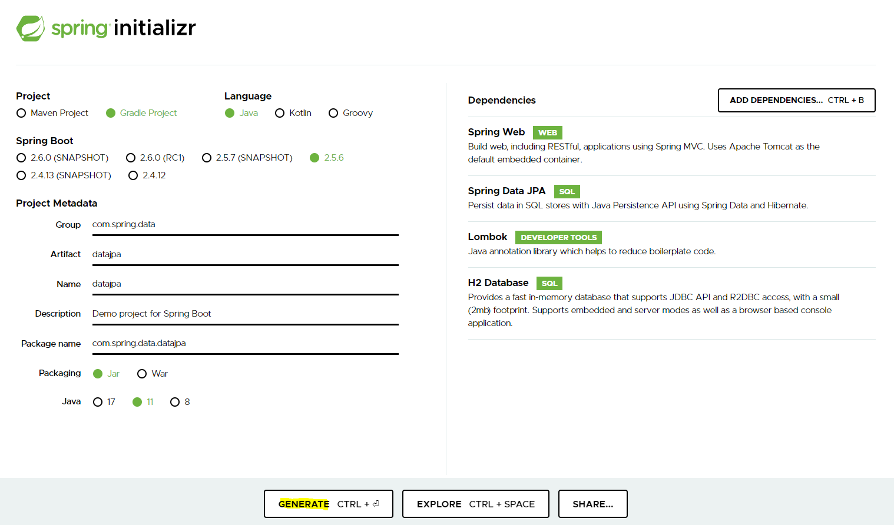Edit the Description field text
The height and width of the screenshot is (525, 894).
246,314
